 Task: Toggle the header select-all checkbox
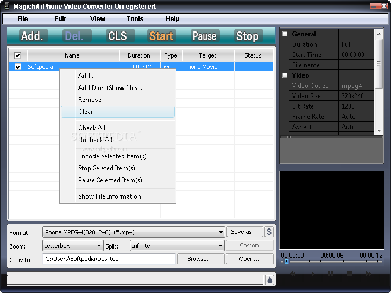17,55
